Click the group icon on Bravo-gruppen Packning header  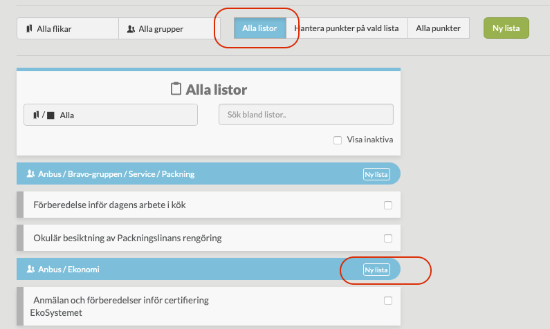[x=30, y=174]
